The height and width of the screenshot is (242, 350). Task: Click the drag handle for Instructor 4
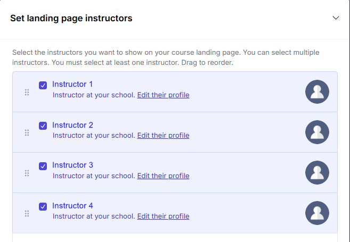click(x=27, y=213)
